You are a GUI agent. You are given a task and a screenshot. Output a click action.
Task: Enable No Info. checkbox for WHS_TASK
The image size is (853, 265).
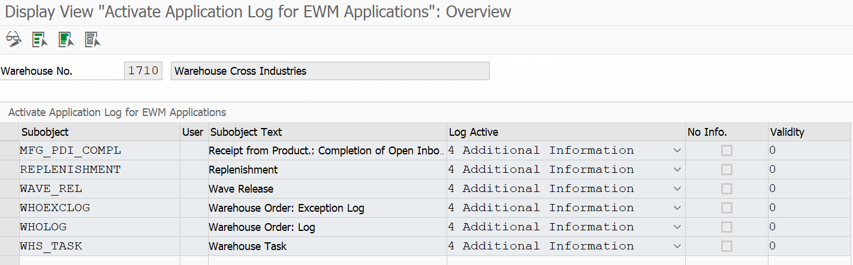point(727,246)
